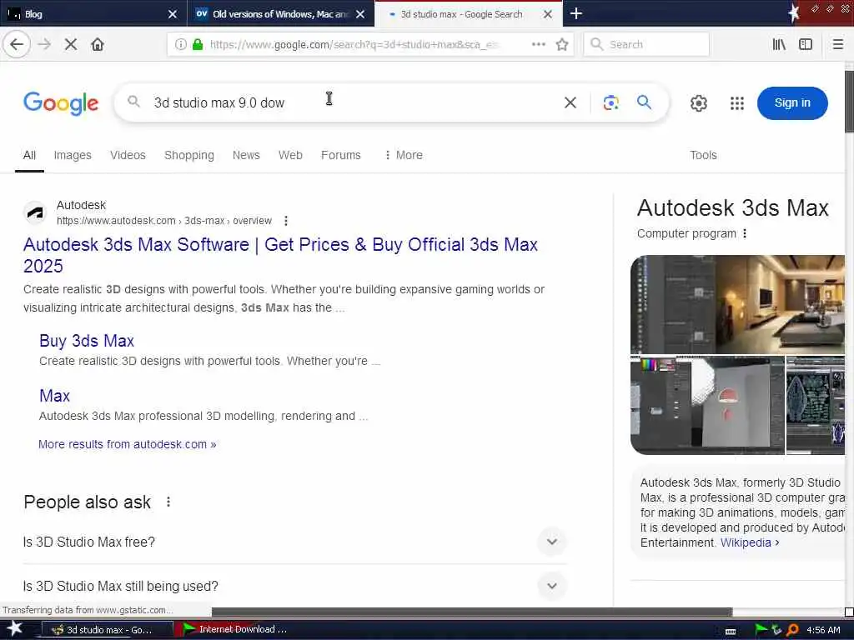Switch to Web results filter
Viewport: 854px width, 640px height.
point(290,155)
